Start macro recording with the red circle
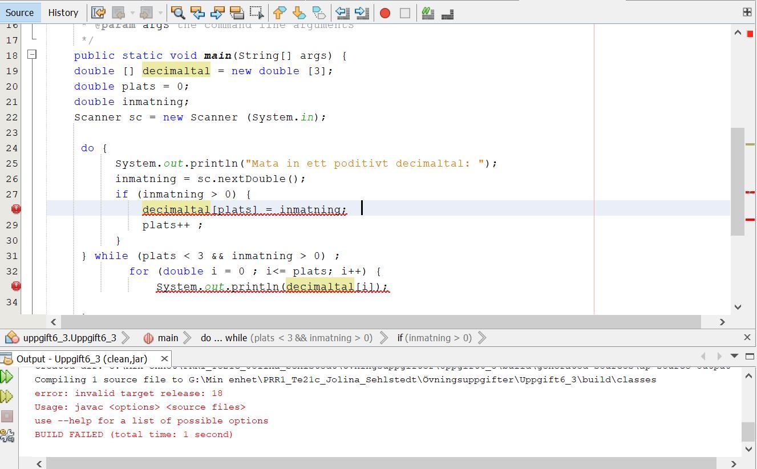Viewport: 757px width, 469px height. 385,13
